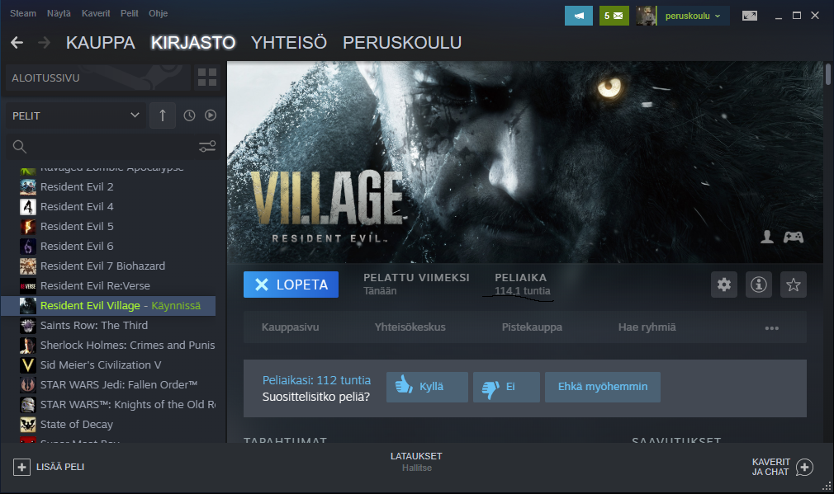The image size is (834, 494).
Task: Open the Hae ryhmiä link
Action: point(647,327)
